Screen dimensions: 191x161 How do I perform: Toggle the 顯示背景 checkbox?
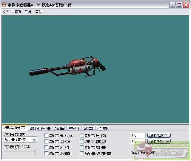tap(82, 148)
